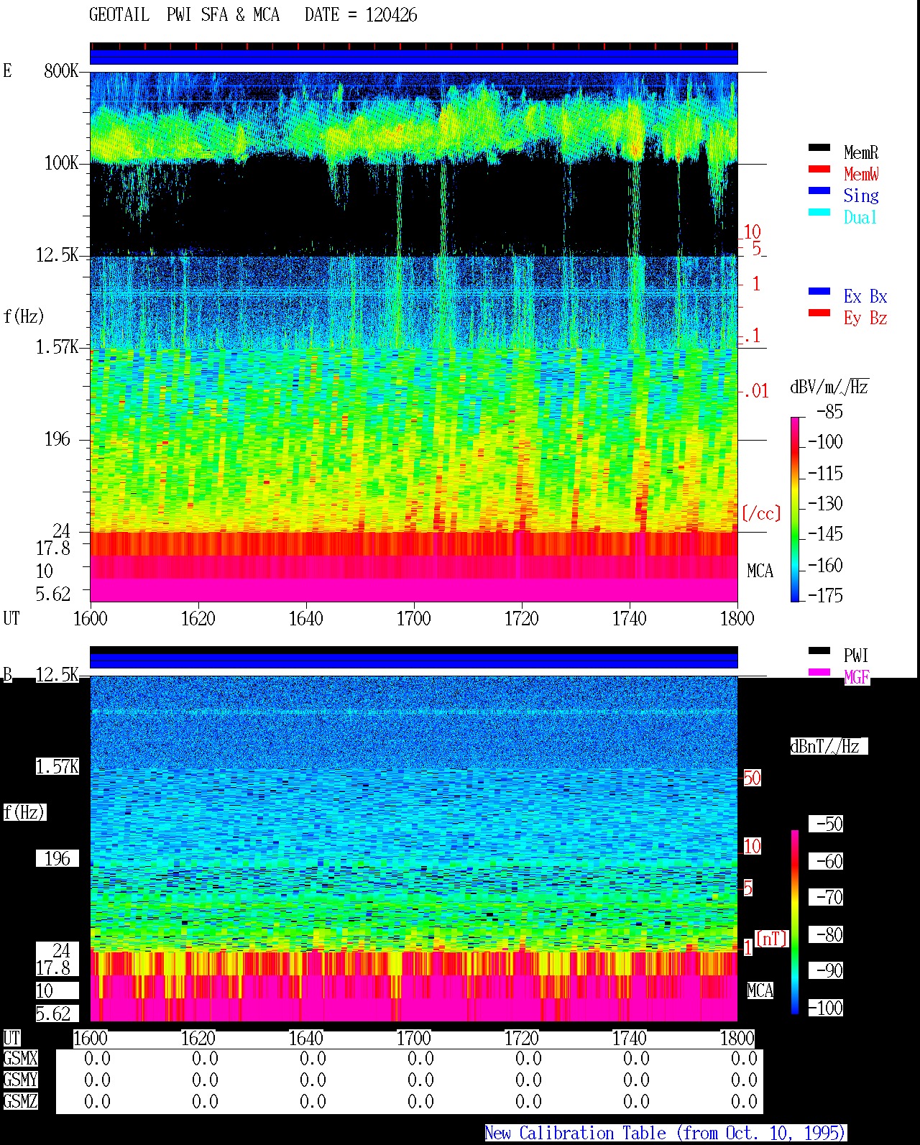Click the New Calibration Table link
Image resolution: width=920 pixels, height=1145 pixels.
pos(666,1133)
